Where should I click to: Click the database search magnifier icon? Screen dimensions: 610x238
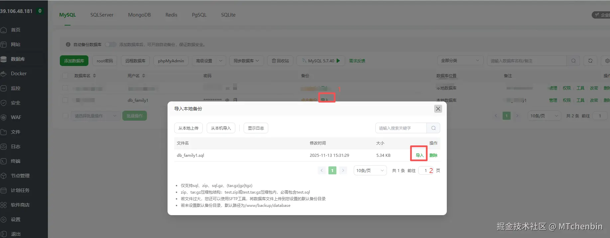(573, 61)
